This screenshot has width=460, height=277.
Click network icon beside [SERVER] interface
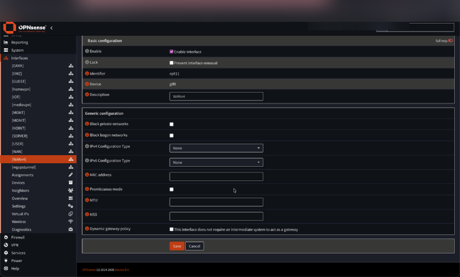pyautogui.click(x=71, y=136)
